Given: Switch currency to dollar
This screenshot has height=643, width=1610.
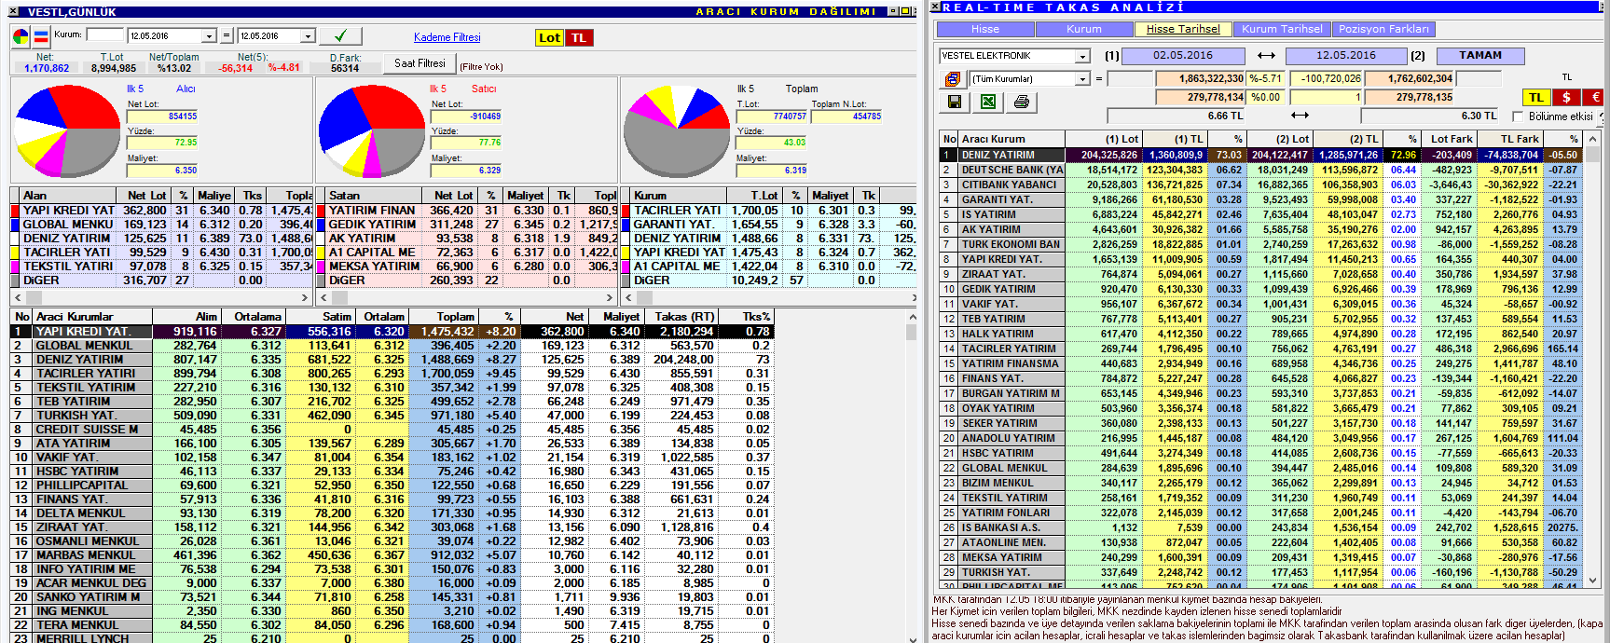Looking at the screenshot, I should pyautogui.click(x=1566, y=97).
